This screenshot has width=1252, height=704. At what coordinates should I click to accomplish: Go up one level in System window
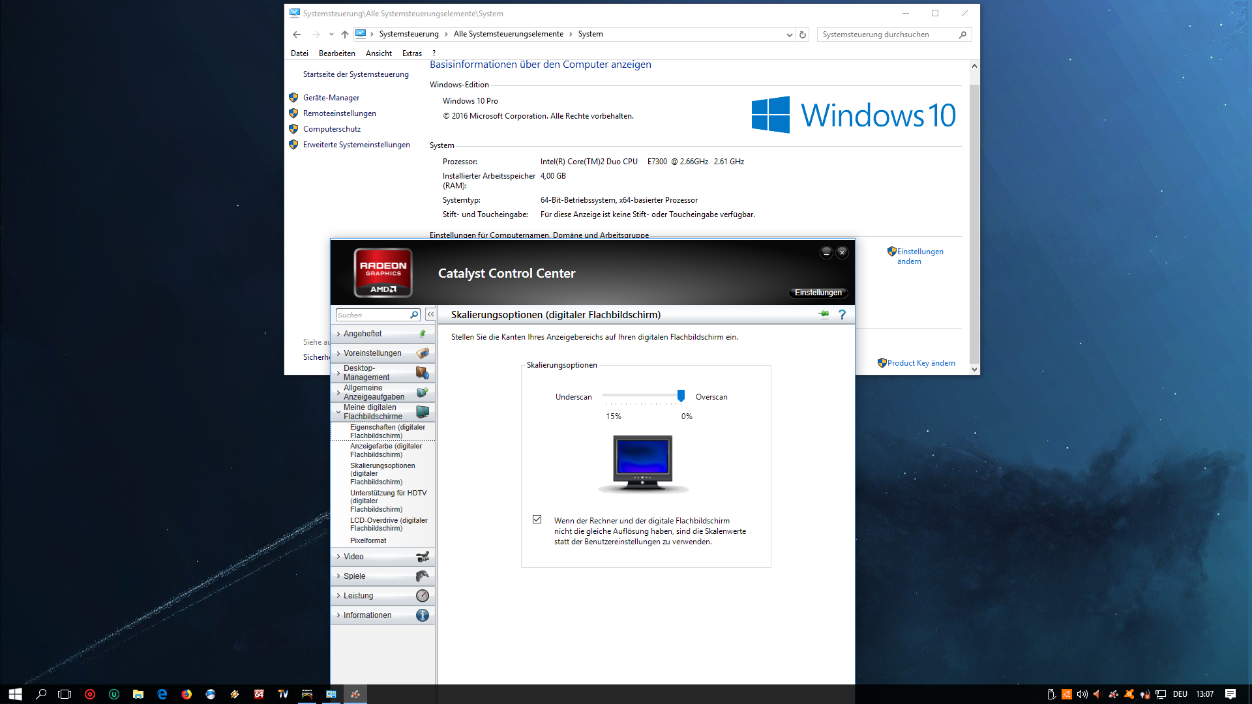345,35
